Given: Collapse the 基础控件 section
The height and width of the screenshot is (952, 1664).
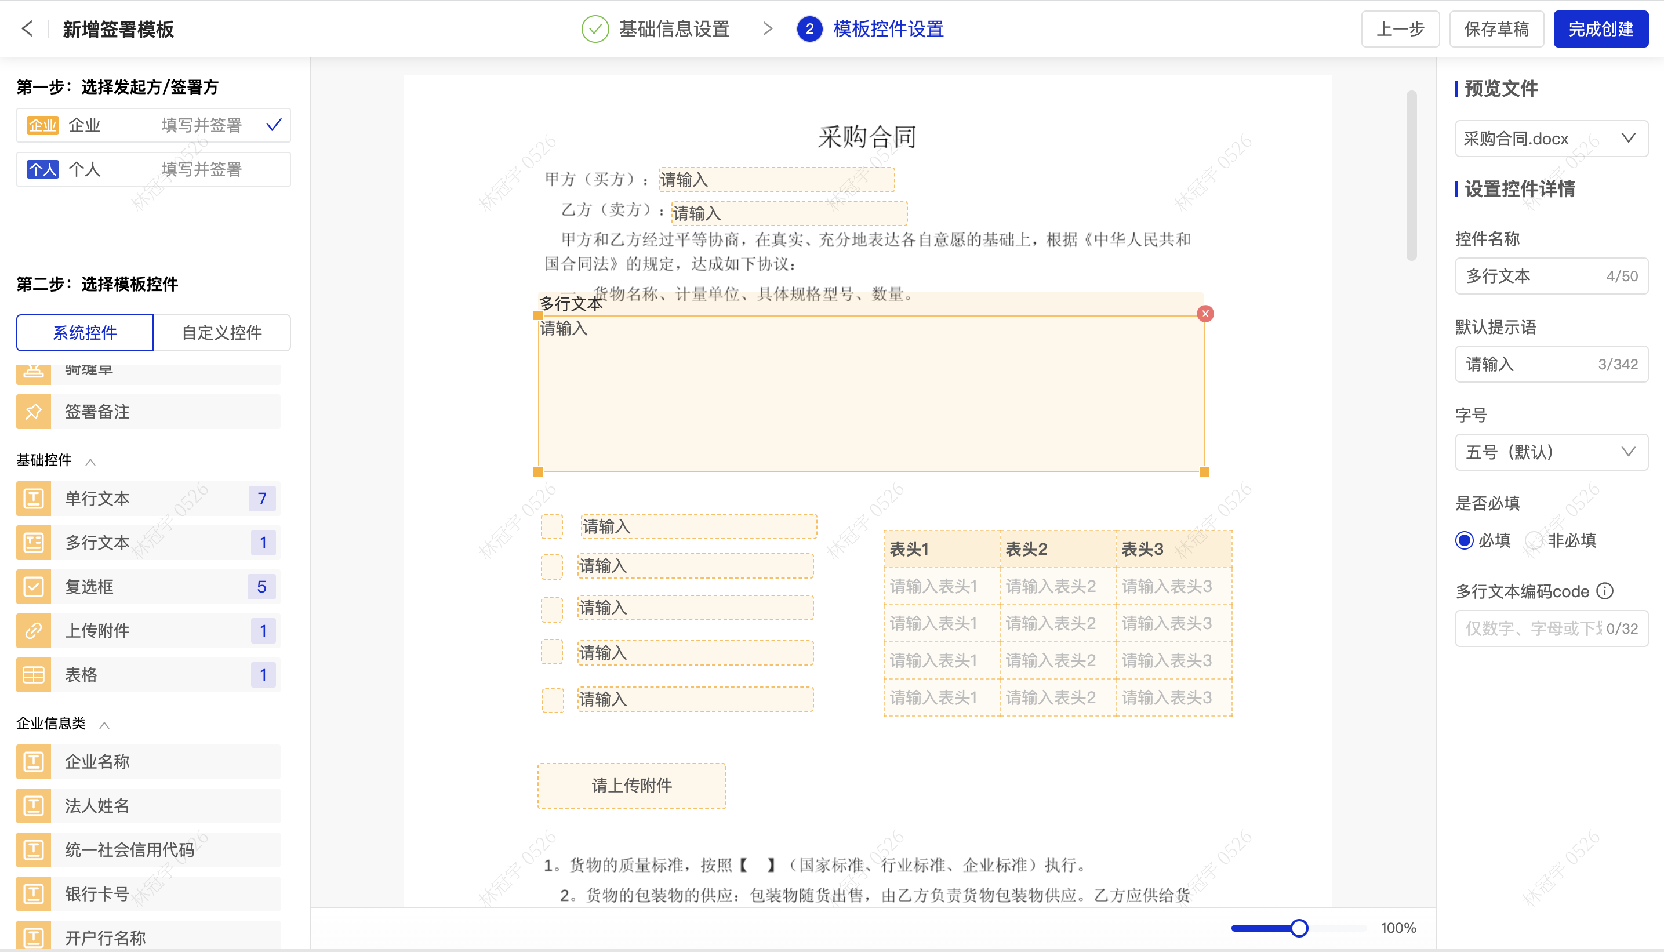Looking at the screenshot, I should tap(90, 462).
